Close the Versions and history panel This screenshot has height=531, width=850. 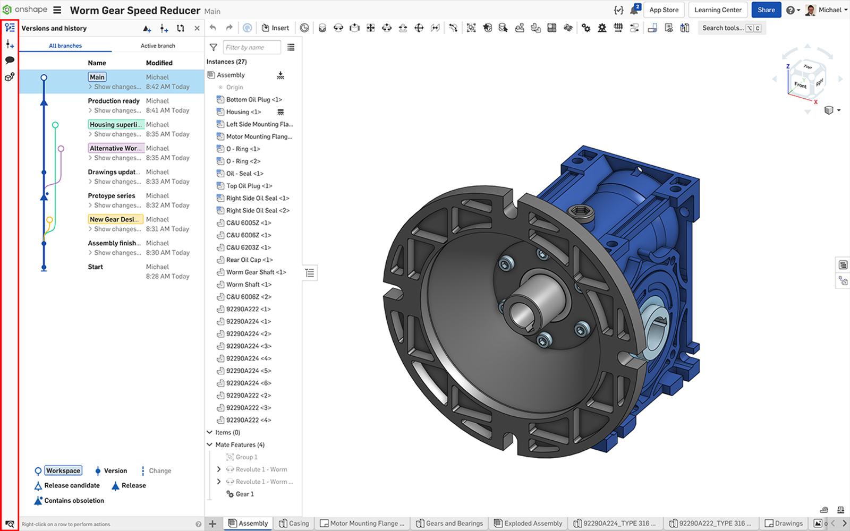tap(197, 29)
